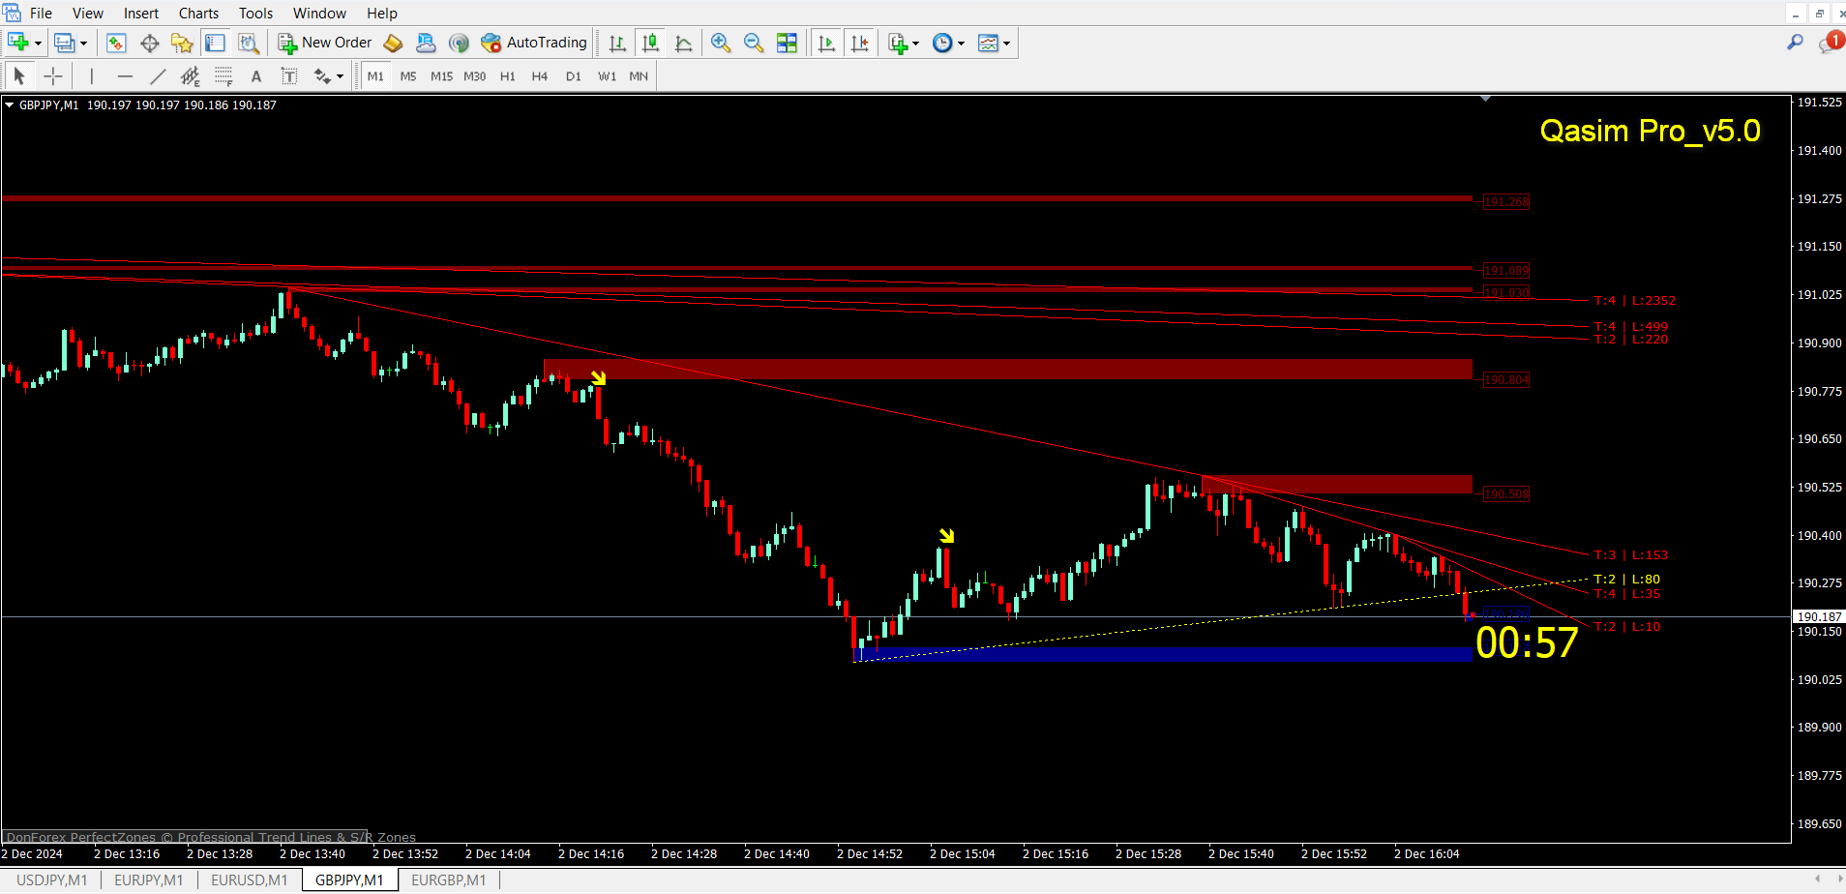
Task: Toggle AutoTrading on
Action: [535, 43]
